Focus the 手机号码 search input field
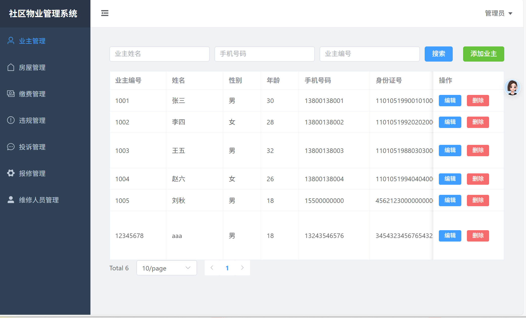Image resolution: width=526 pixels, height=318 pixels. pyautogui.click(x=264, y=54)
